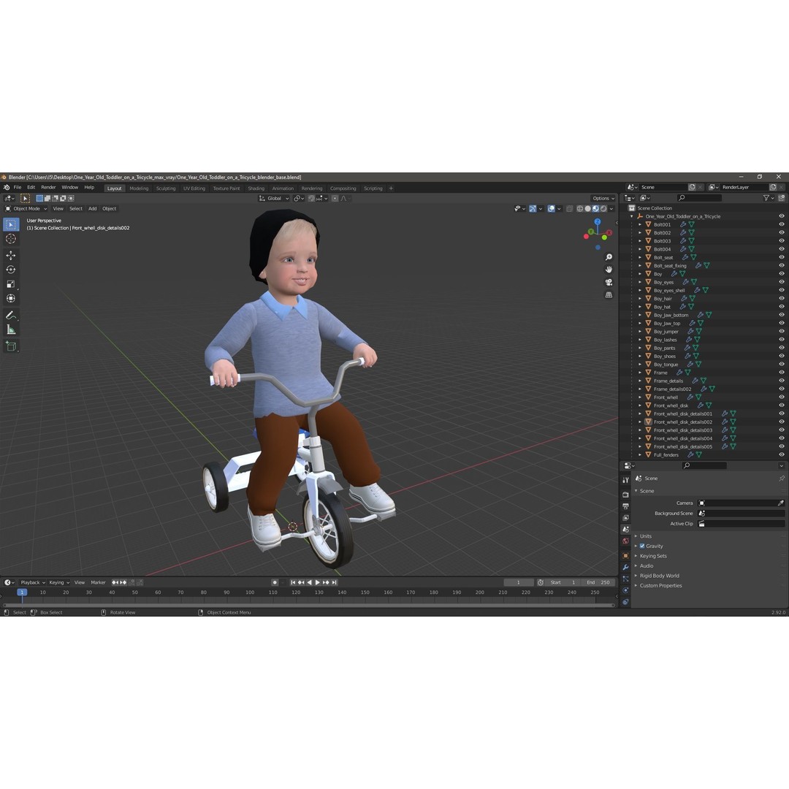
Task: Open the Object Mode dropdown
Action: coord(26,208)
